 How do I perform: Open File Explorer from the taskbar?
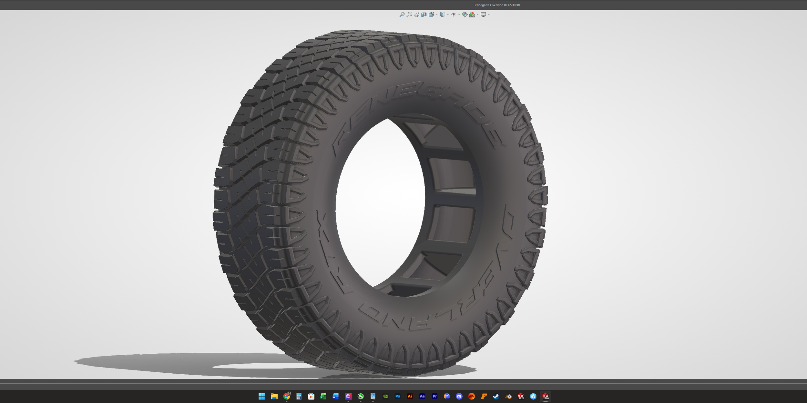pos(274,396)
